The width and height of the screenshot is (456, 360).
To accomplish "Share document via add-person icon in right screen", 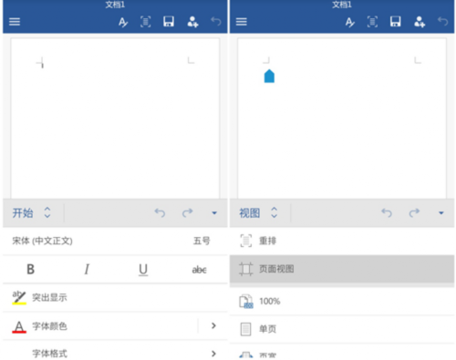I will click(420, 22).
